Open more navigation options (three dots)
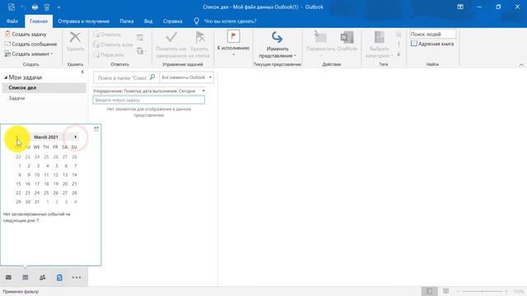Viewport: 527px width, 296px height. pyautogui.click(x=77, y=278)
